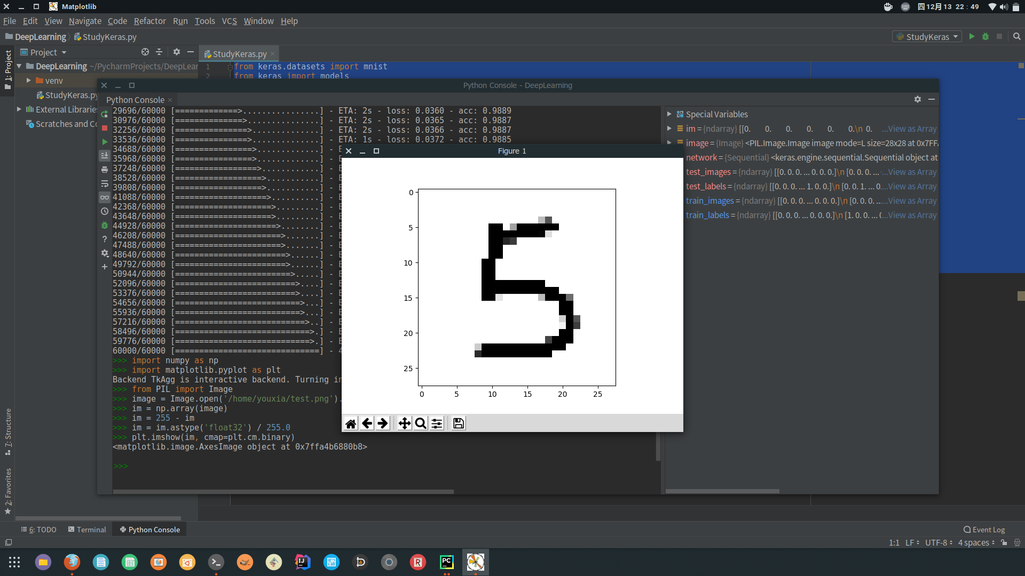This screenshot has width=1025, height=576.
Task: Rerun the Python console
Action: [x=105, y=114]
